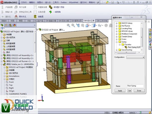The height and width of the screenshot is (114, 152).
Task: Click the Save toolbar icon
Action: (113, 2)
